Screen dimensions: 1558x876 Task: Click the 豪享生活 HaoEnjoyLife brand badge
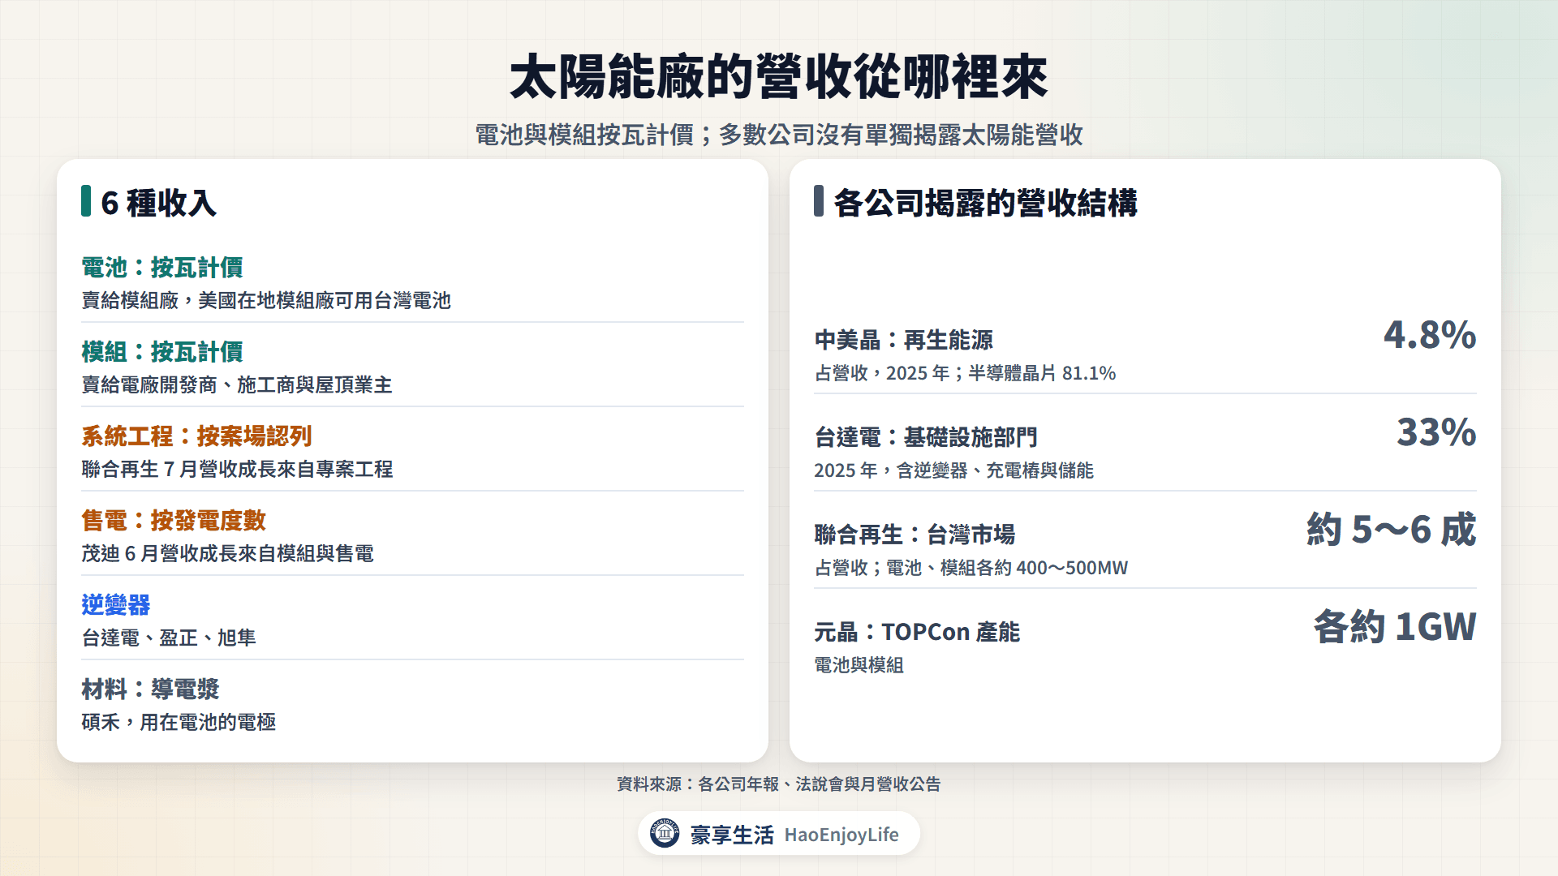point(779,833)
